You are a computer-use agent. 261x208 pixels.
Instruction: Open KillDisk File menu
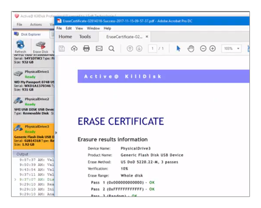[x=19, y=24]
